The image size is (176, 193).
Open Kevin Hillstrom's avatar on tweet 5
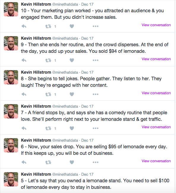click(11, 179)
